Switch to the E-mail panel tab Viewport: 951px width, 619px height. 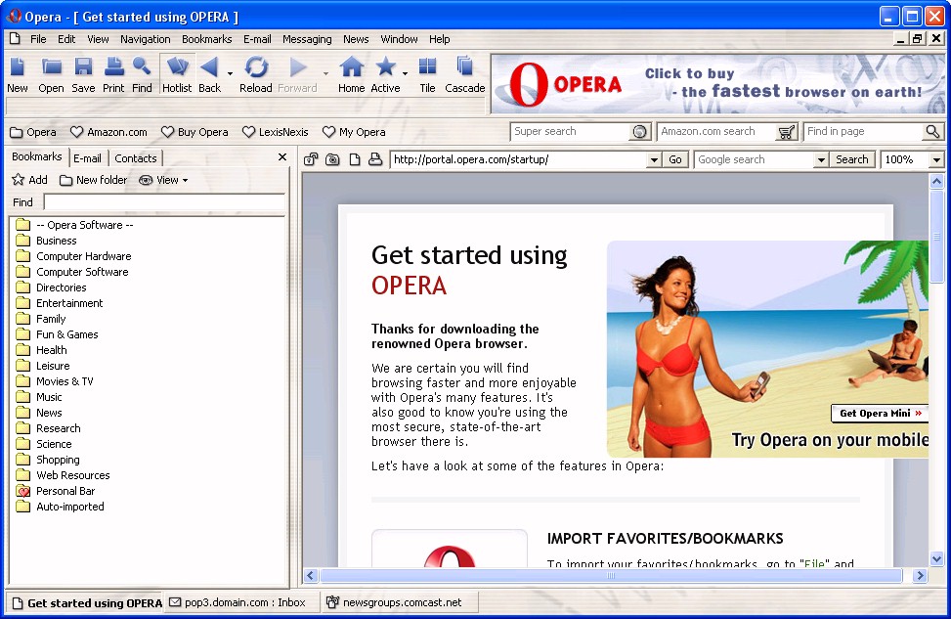pyautogui.click(x=87, y=158)
